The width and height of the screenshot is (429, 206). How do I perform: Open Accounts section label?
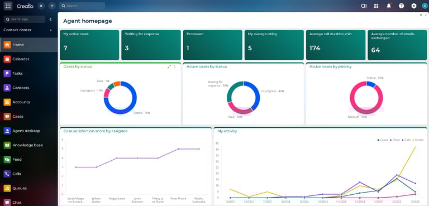pos(21,102)
